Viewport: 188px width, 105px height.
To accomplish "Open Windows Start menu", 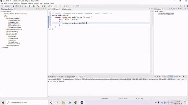I will click(x=3, y=102).
